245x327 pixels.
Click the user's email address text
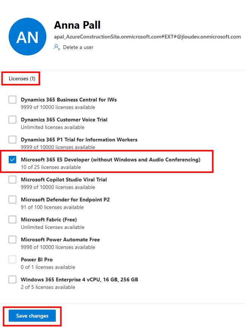coord(147,37)
